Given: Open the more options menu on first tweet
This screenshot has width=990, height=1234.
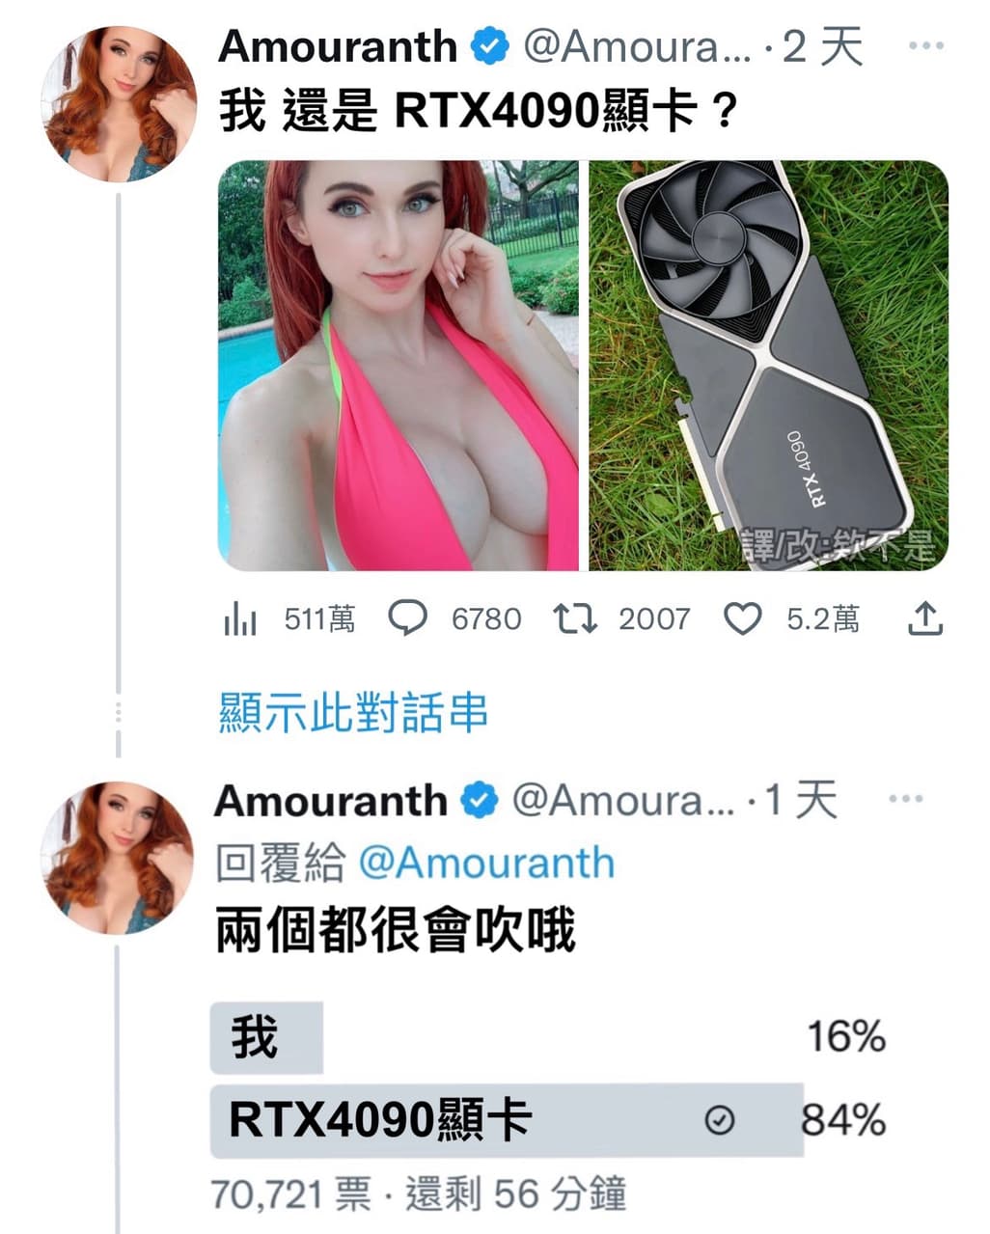Looking at the screenshot, I should click(926, 45).
